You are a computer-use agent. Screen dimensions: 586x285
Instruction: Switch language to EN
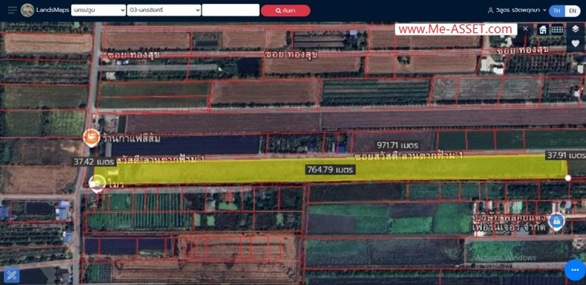tap(572, 11)
